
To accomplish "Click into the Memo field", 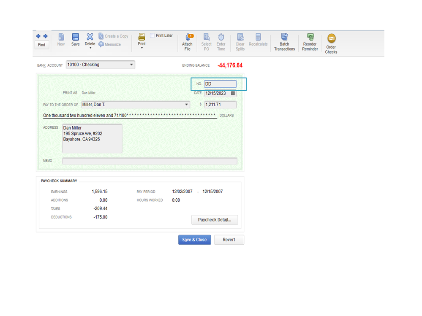I will pyautogui.click(x=150, y=161).
